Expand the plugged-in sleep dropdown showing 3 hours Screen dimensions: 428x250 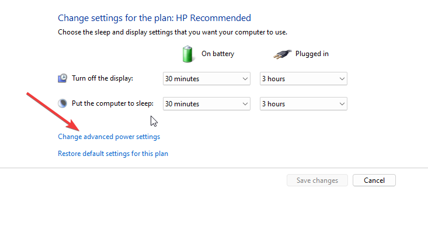[304, 104]
